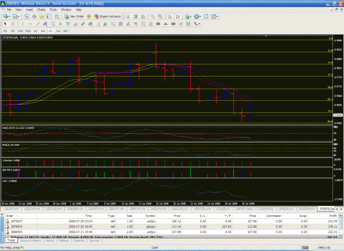This screenshot has height=251, width=344.
Task: Toggle chart shift icon
Action: (178, 17)
